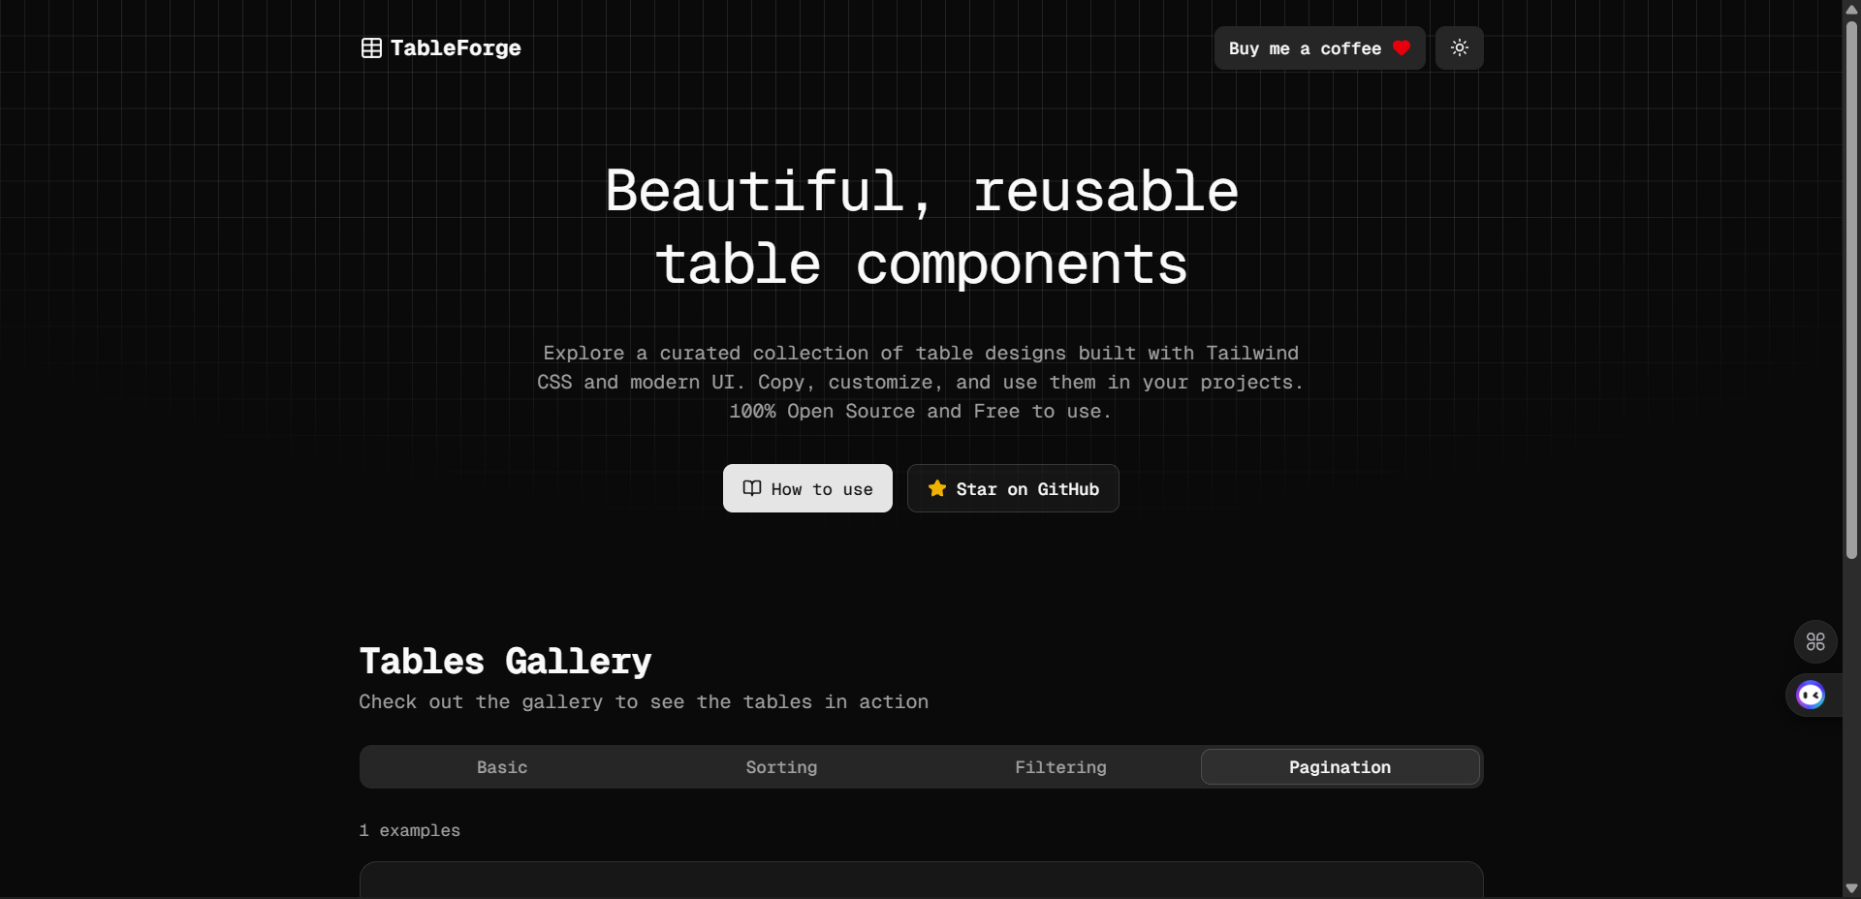Switch to the Basic tab
1861x899 pixels.
tap(502, 767)
